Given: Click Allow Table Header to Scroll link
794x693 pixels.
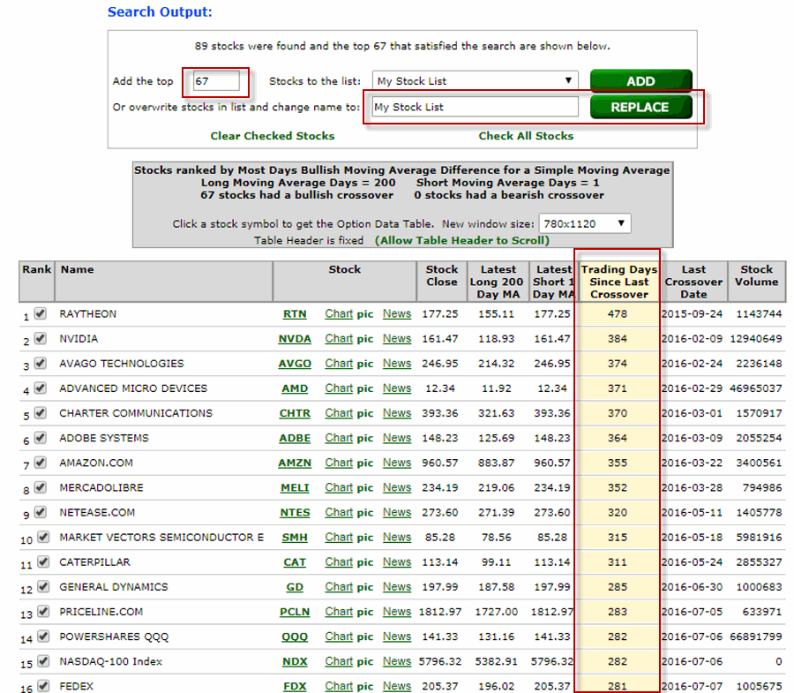Looking at the screenshot, I should click(x=461, y=240).
